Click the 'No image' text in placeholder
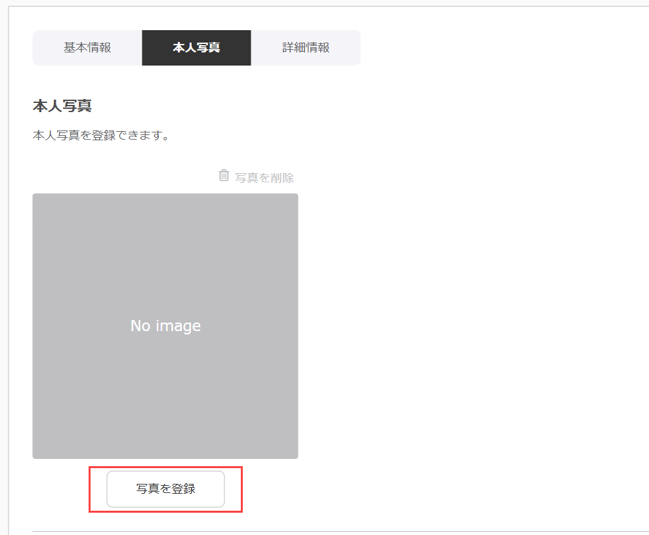Image resolution: width=649 pixels, height=535 pixels. (165, 326)
